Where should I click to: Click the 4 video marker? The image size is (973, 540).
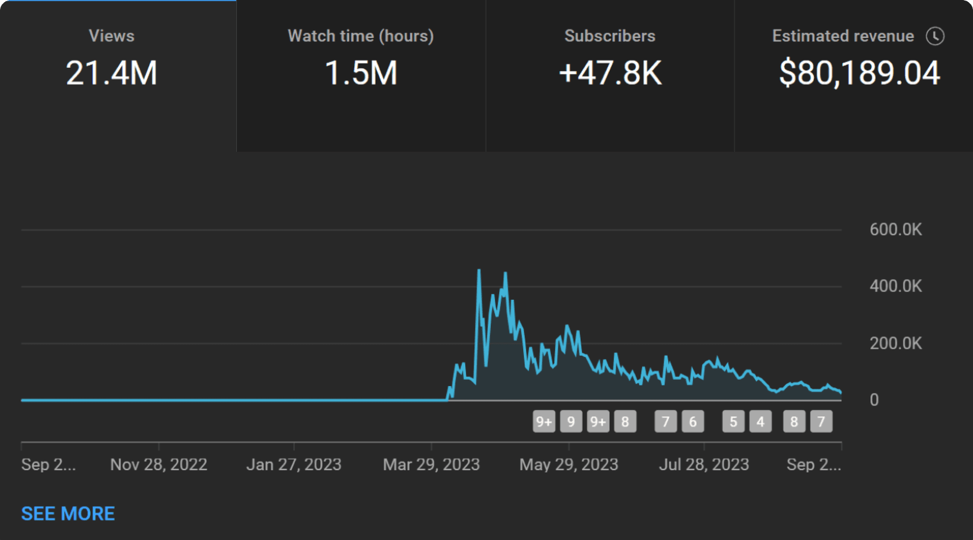coord(761,421)
